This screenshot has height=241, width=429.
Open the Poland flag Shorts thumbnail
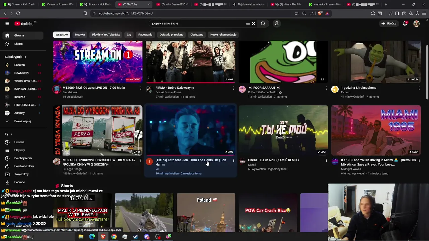(206, 213)
